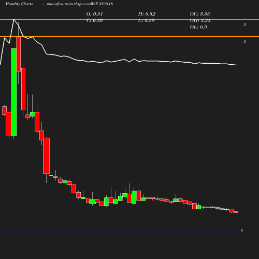Image resolution: width=259 pixels, height=259 pixels.
Task: Click the "OH: 3.23" value
Action: coord(200,20)
